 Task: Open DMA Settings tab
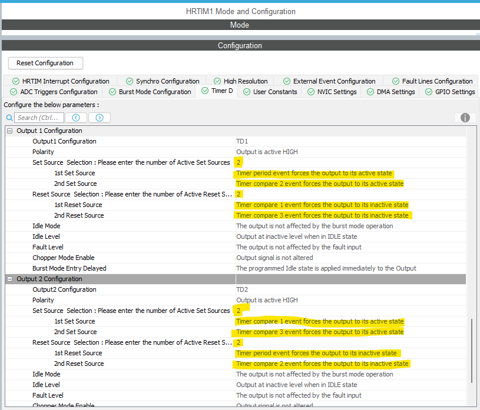391,92
